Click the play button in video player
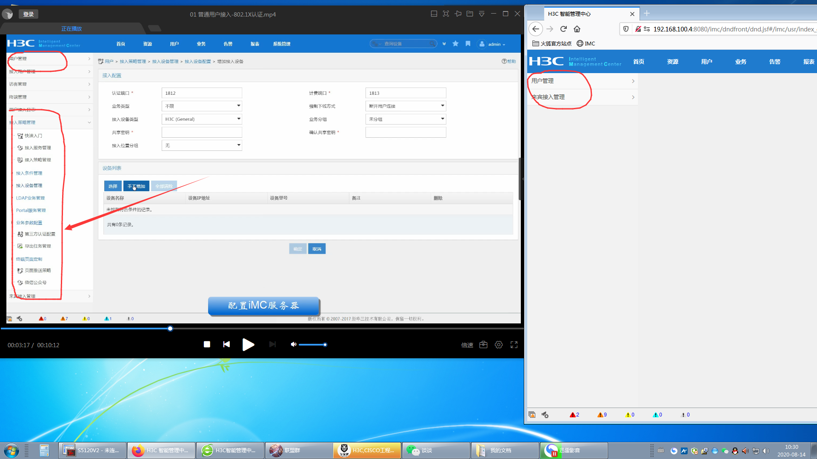817x459 pixels. [248, 345]
